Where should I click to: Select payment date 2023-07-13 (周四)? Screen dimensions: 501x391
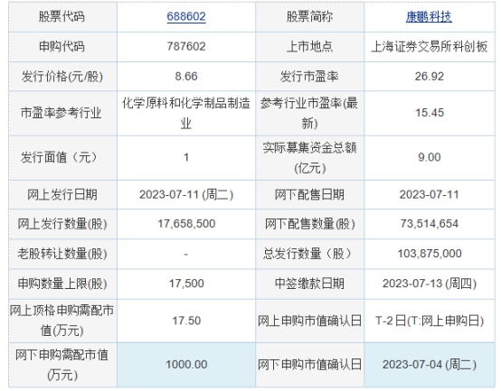430,284
